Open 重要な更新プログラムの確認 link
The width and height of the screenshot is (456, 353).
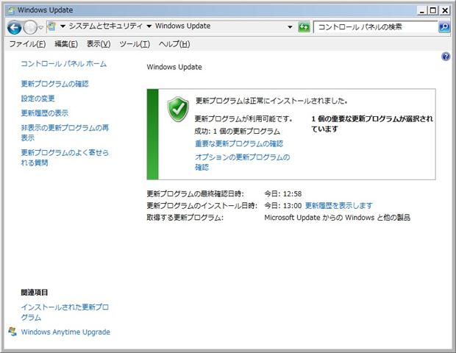pos(239,143)
